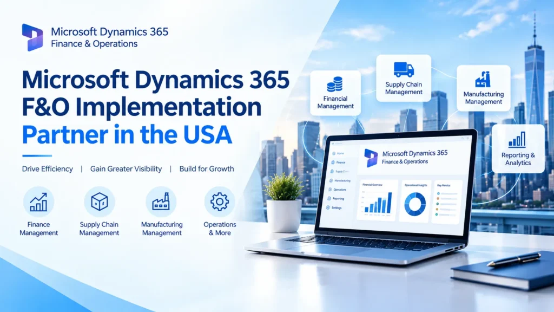Select the Financial Management floating card label
Viewport: 554px width, 312px height.
point(335,102)
